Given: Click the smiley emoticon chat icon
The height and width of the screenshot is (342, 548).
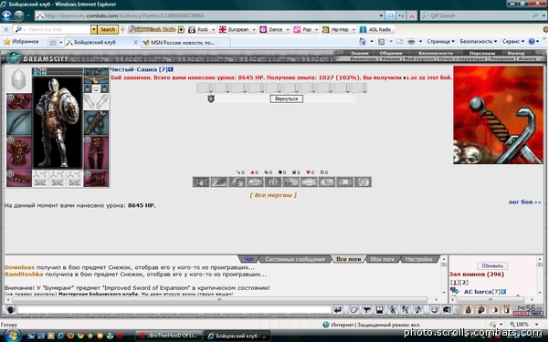Looking at the screenshot, I should point(434,309).
